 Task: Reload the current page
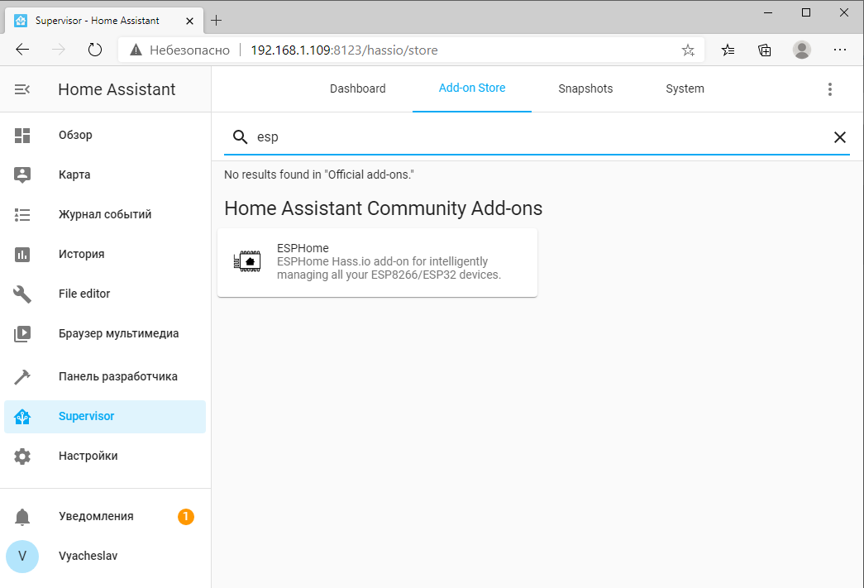pos(95,50)
